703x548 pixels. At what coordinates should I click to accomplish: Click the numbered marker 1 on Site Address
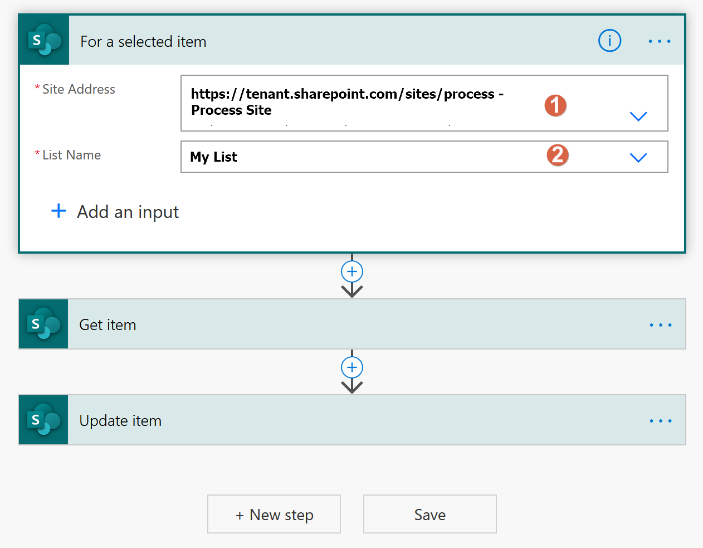(x=555, y=105)
